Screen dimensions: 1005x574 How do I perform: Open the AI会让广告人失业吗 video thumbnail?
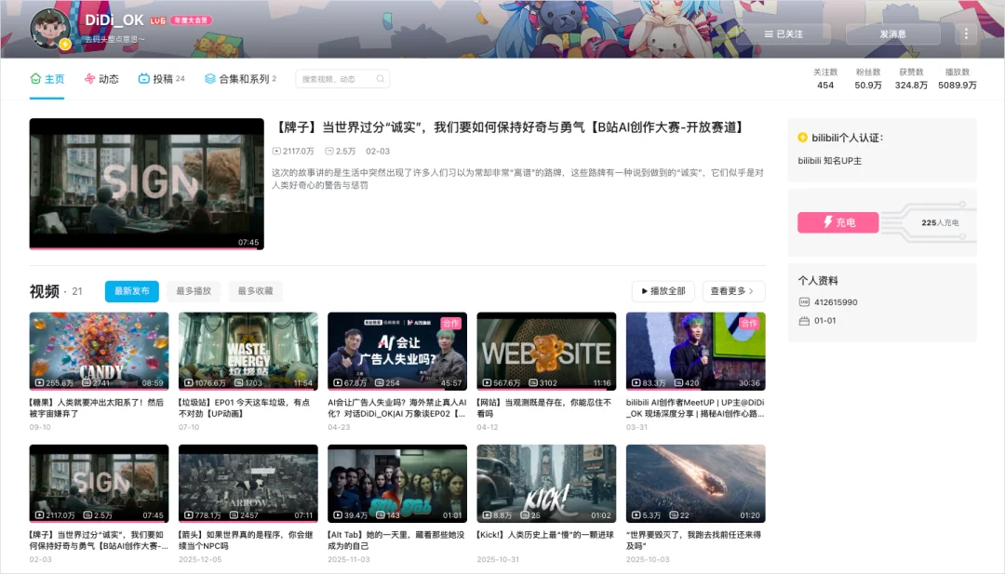(x=397, y=351)
